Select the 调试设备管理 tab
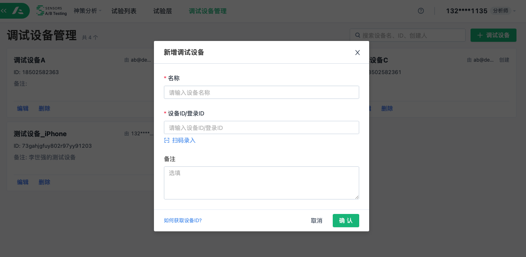526x257 pixels. point(207,11)
